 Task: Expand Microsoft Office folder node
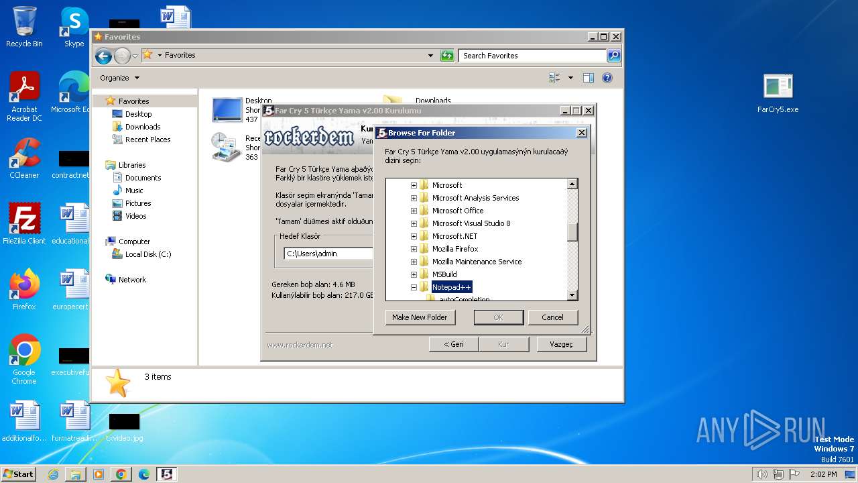click(414, 211)
